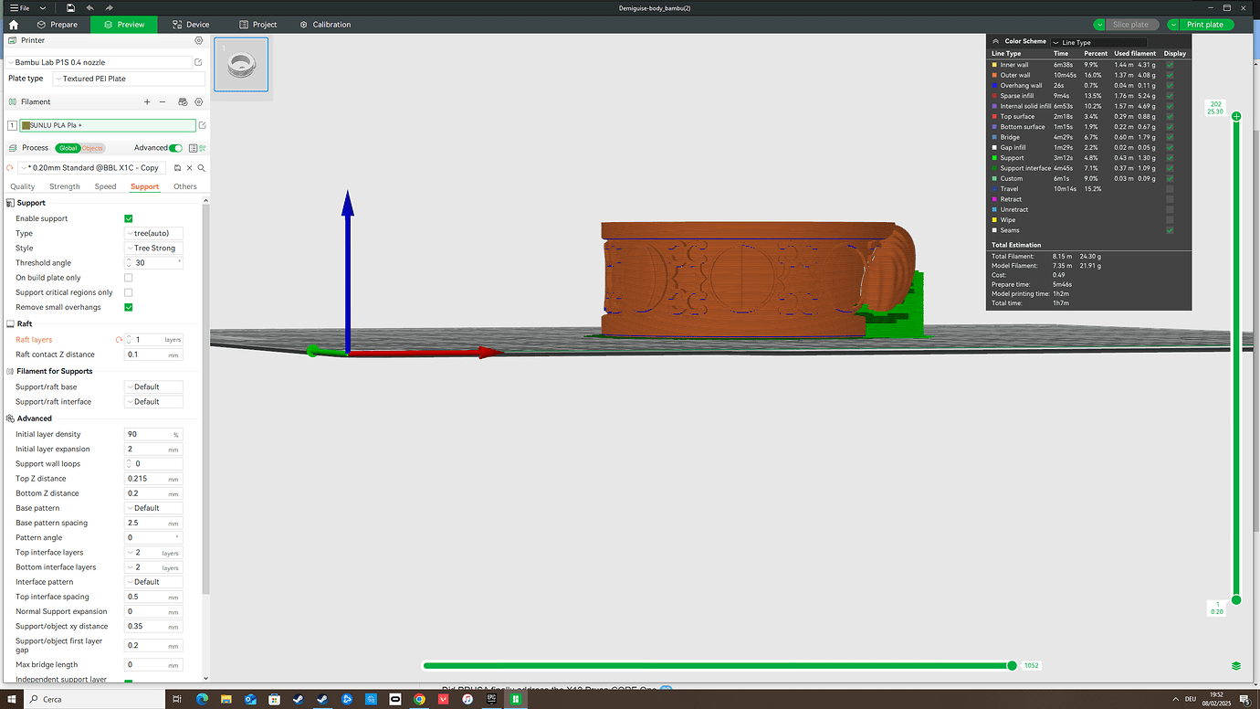1260x709 pixels.
Task: Discard process preset changes with the X icon
Action: click(x=190, y=168)
